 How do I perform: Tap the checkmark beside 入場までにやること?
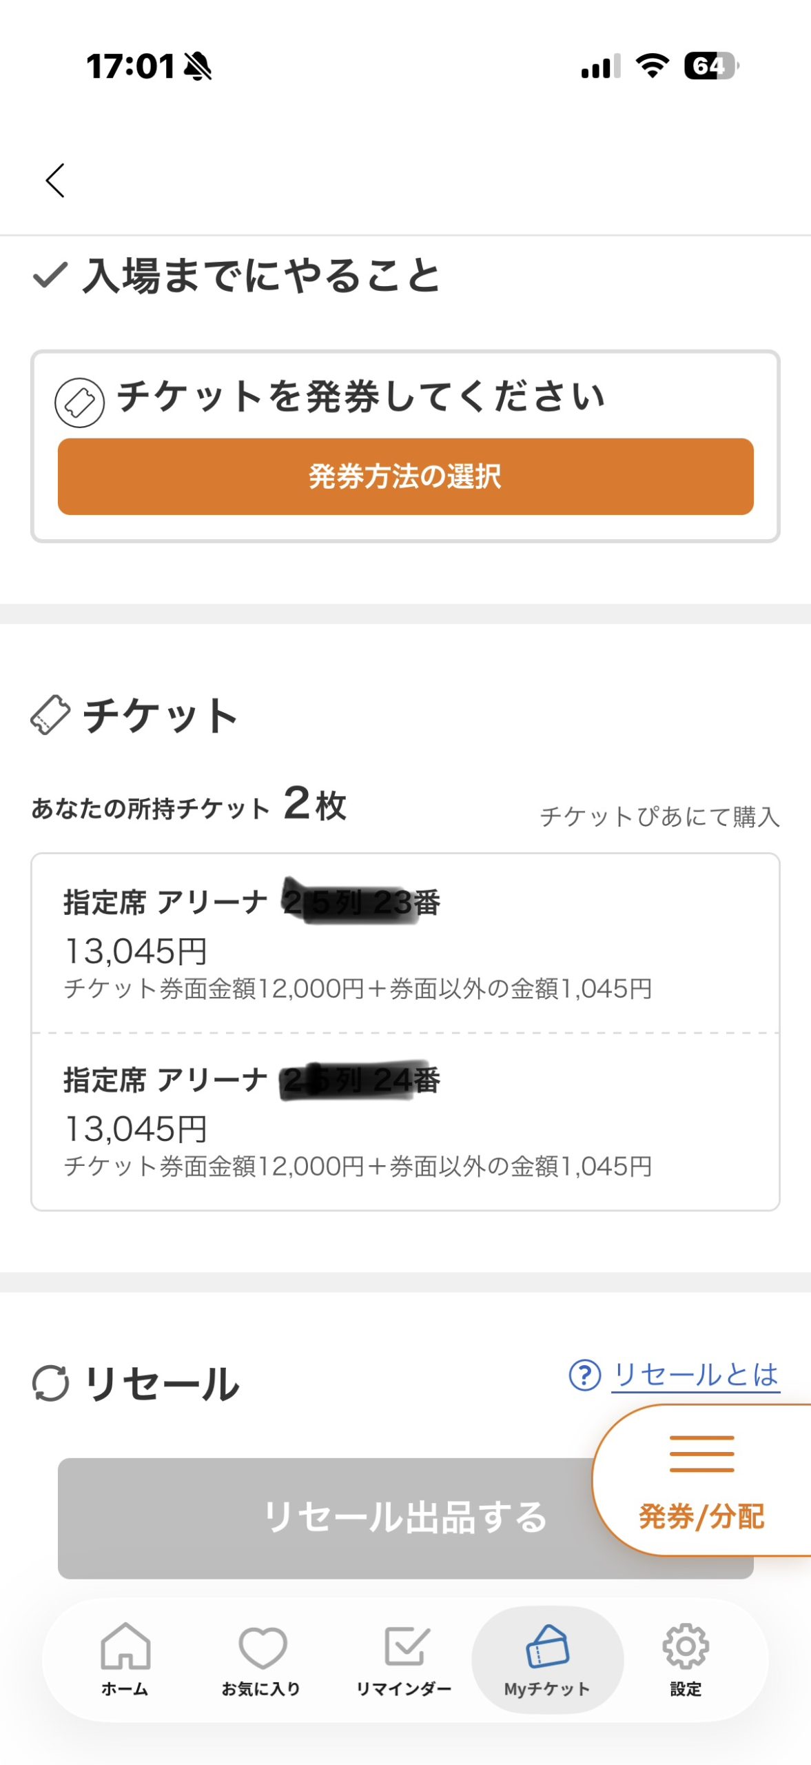pos(50,275)
